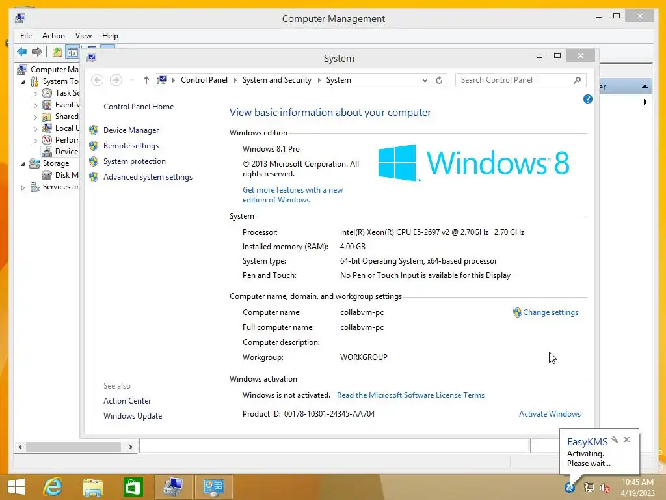
Task: Click the Search Control Panel magnifier icon
Action: click(x=577, y=80)
